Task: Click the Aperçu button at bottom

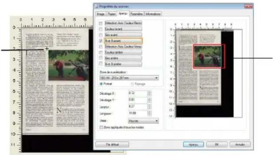Action: pos(193,144)
